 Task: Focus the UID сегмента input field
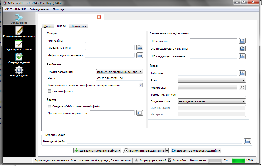(x=213, y=41)
